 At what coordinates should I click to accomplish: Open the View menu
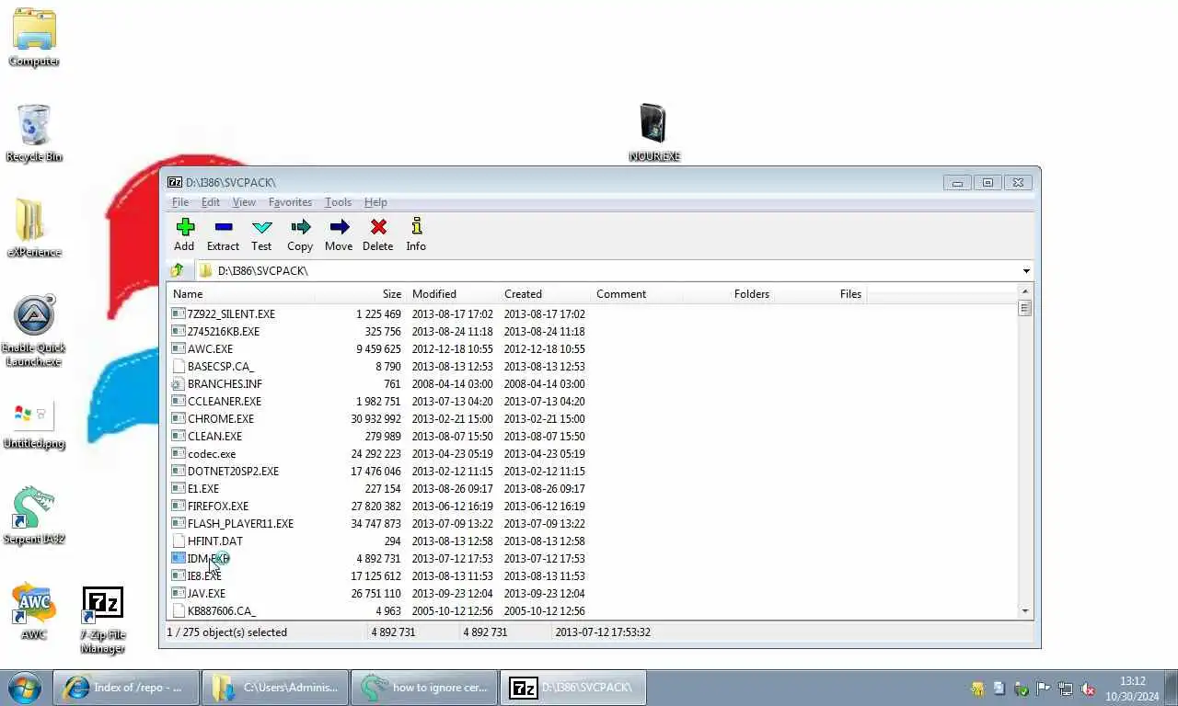coord(244,202)
